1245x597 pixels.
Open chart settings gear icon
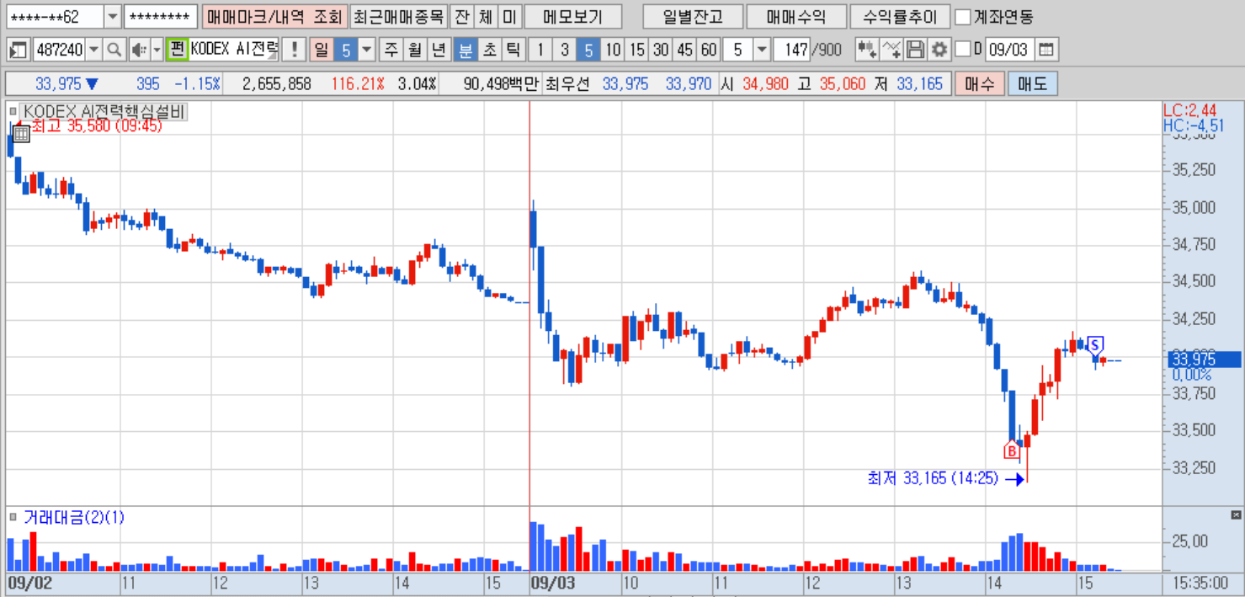939,50
